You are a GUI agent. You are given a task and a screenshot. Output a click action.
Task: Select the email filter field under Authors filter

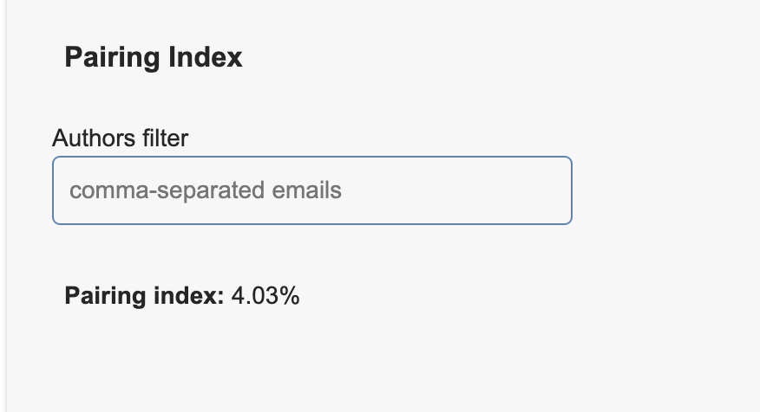[x=311, y=190]
